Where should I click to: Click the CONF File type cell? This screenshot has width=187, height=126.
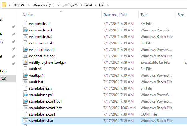point(149,114)
